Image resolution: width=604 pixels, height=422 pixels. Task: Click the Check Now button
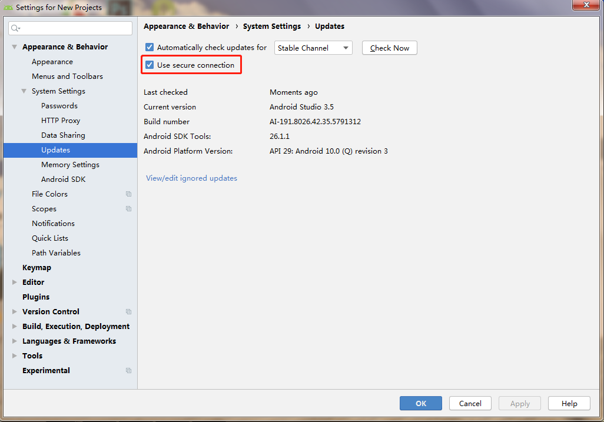pos(389,48)
